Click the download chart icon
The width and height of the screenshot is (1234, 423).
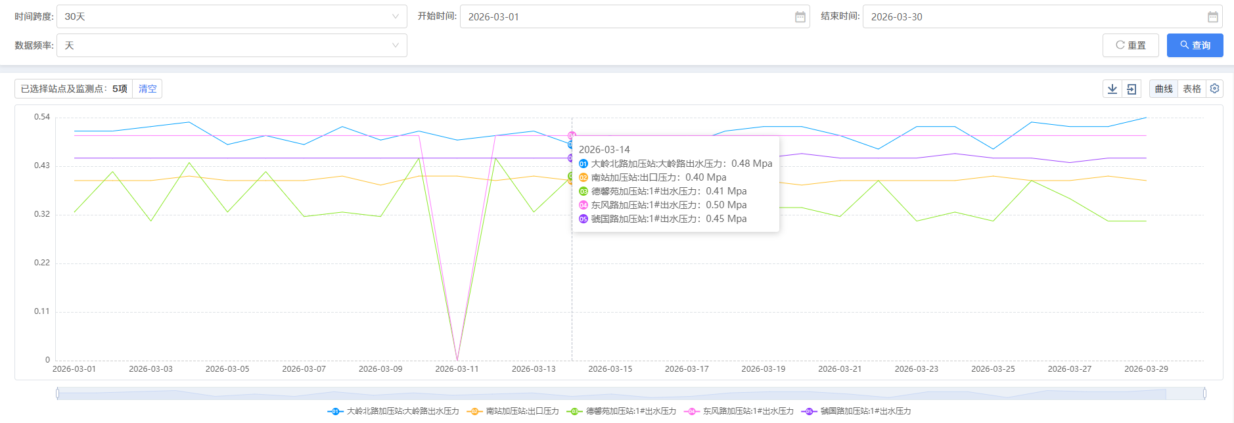pyautogui.click(x=1112, y=89)
